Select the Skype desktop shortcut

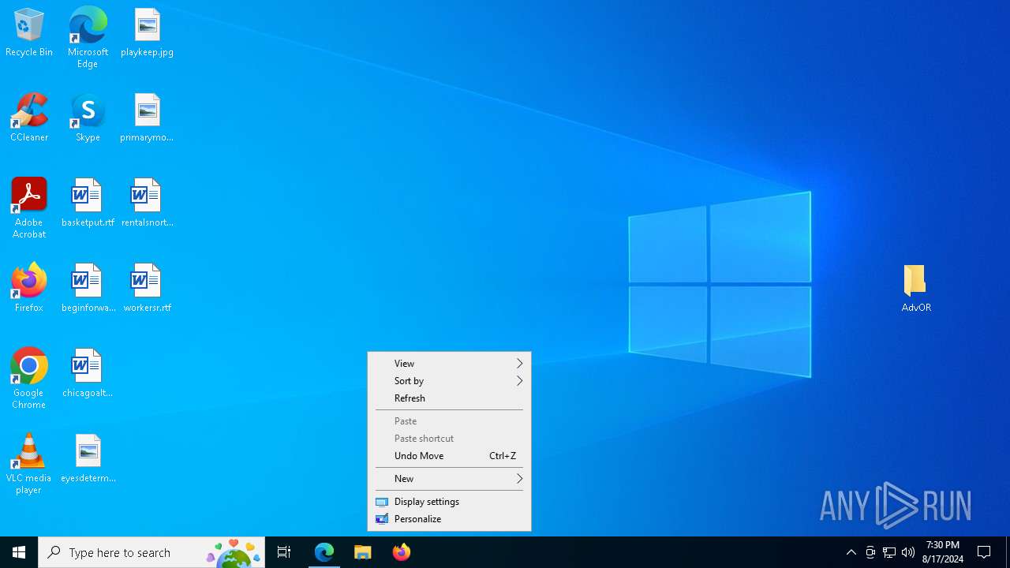pos(88,118)
